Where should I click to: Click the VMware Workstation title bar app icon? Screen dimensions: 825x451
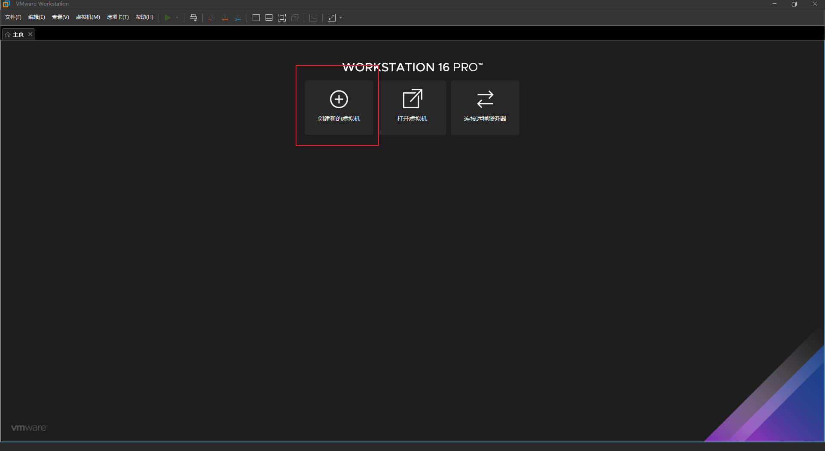(x=6, y=4)
